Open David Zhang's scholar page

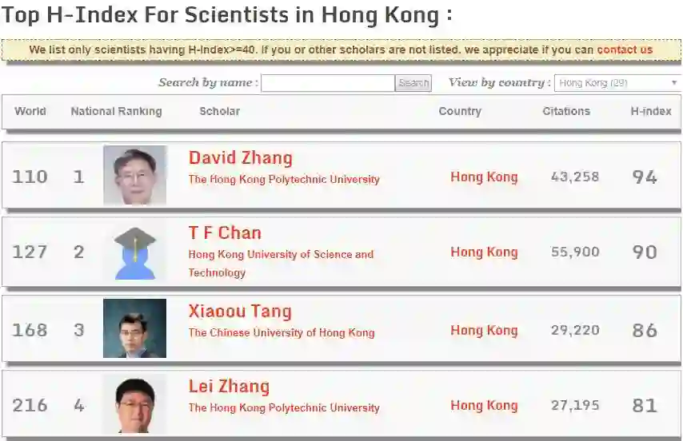click(x=240, y=158)
